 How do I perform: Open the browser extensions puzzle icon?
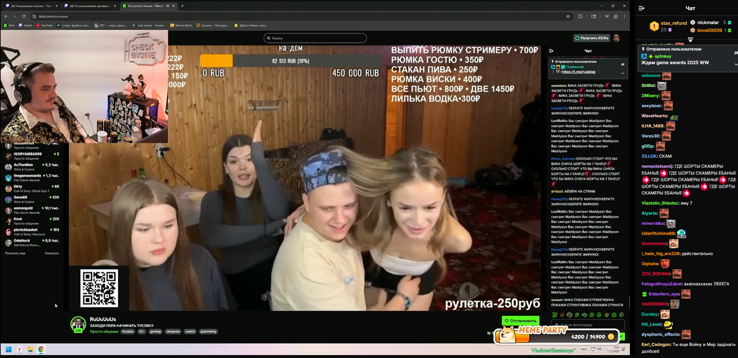580,16
